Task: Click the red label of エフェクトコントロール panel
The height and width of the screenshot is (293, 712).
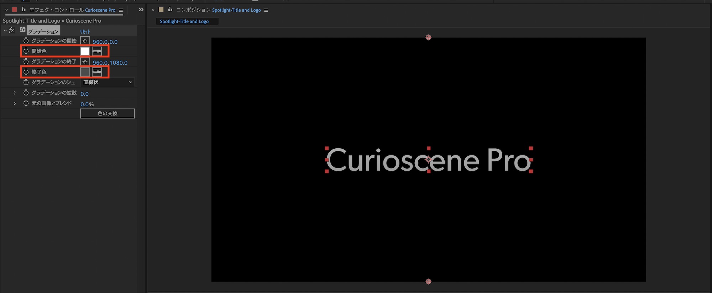Action: [15, 10]
